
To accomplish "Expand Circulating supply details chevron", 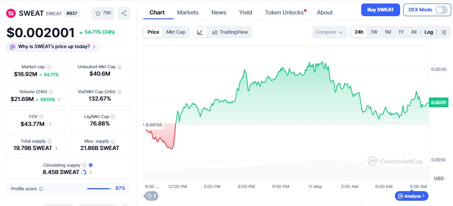I will (x=91, y=172).
